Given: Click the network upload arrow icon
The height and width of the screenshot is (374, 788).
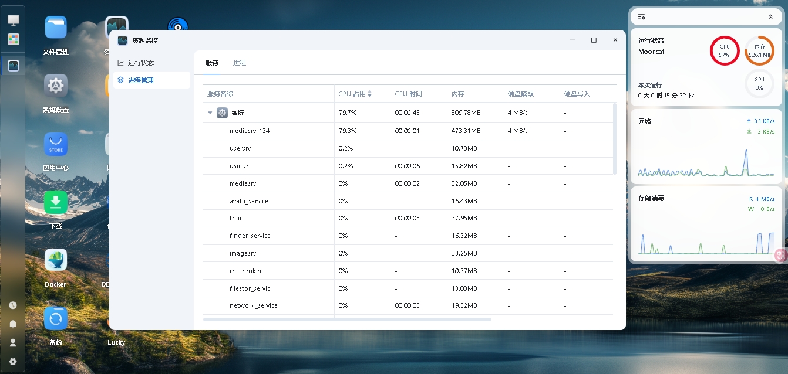Looking at the screenshot, I should tap(749, 121).
